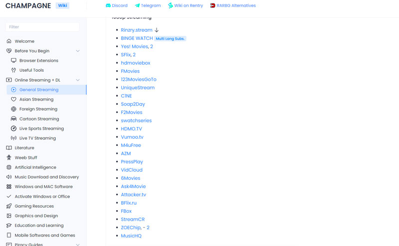The height and width of the screenshot is (246, 399).
Task: Open the Rinzry.stream link
Action: tap(136, 30)
